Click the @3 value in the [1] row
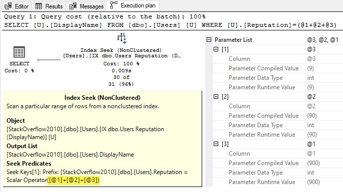Screen dimensions: 343x192 tap(311, 49)
